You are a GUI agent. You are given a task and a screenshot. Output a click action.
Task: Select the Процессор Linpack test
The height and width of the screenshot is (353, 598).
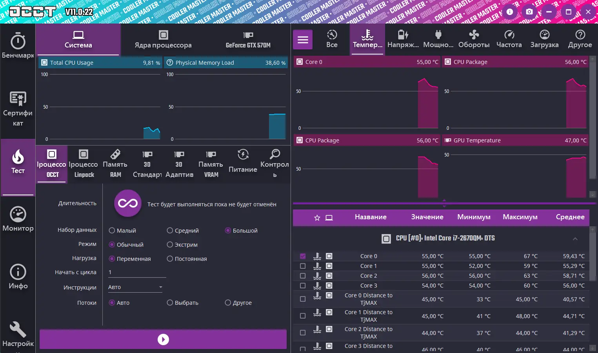point(84,164)
